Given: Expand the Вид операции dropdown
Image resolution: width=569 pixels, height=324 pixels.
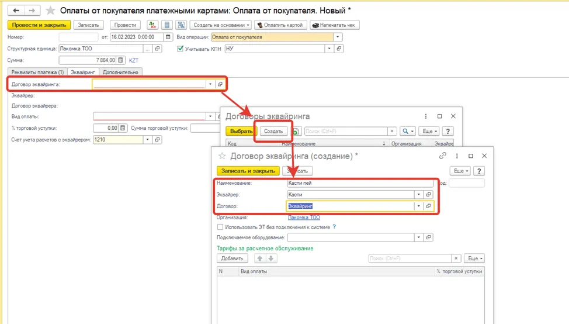Looking at the screenshot, I should pos(338,37).
